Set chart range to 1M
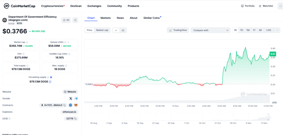 point(248,30)
